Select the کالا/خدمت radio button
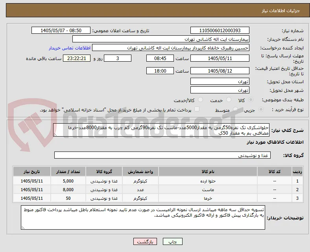Viewport: 310px width, 252px height. click(x=201, y=100)
